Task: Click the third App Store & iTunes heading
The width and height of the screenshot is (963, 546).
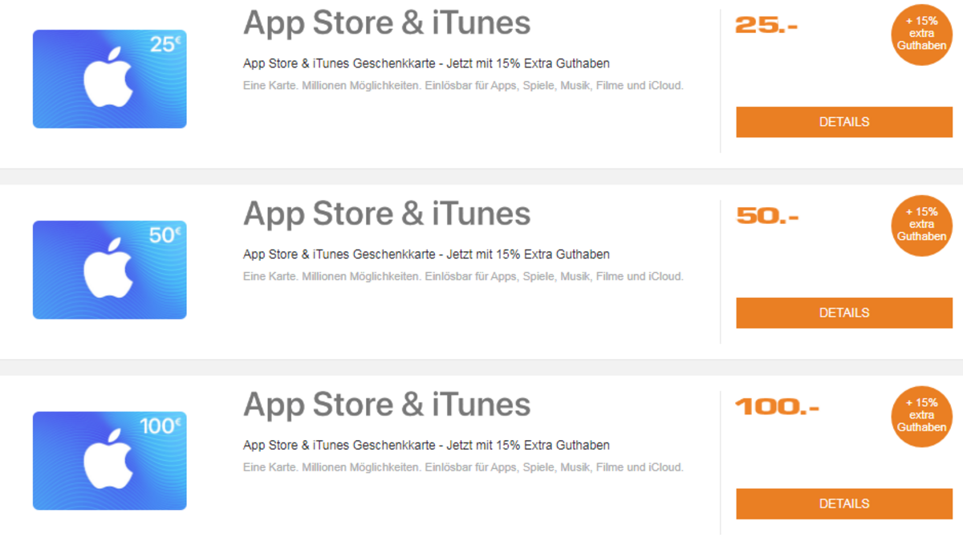Action: coord(387,404)
